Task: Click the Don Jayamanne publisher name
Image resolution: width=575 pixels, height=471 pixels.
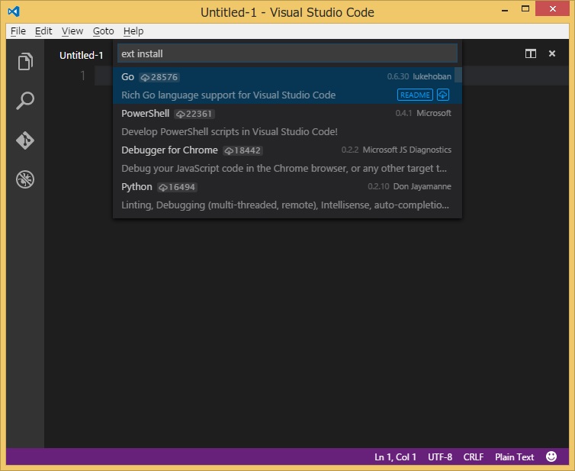Action: pos(422,186)
